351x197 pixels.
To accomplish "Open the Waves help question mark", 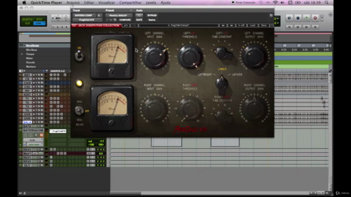I will click(x=272, y=26).
